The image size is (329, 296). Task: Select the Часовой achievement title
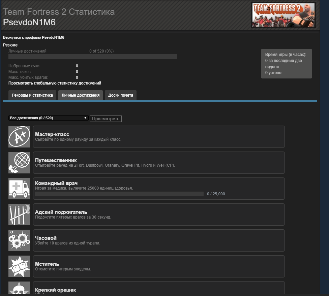coord(46,238)
